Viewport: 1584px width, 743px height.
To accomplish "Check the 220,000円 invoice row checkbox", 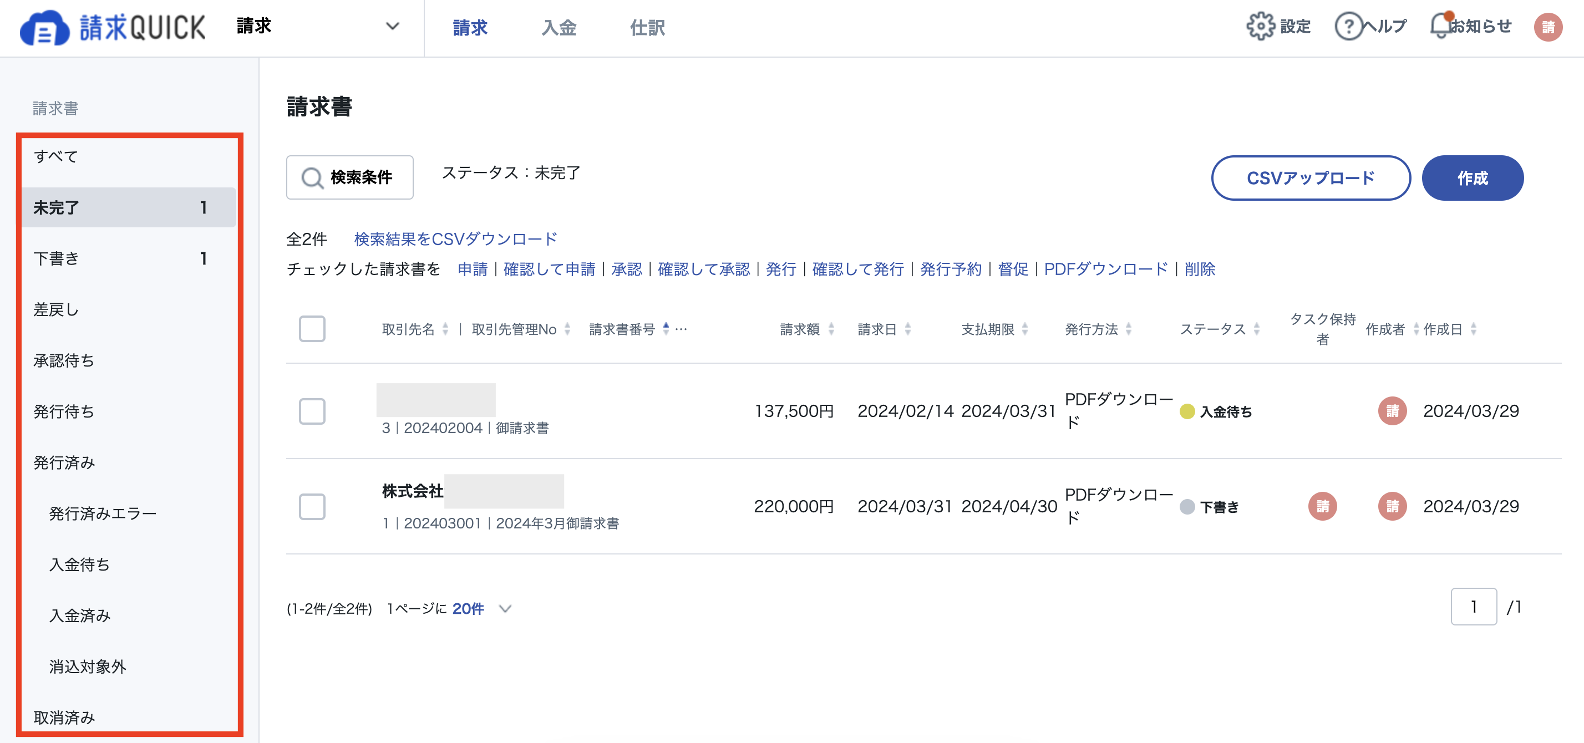I will pyautogui.click(x=312, y=506).
